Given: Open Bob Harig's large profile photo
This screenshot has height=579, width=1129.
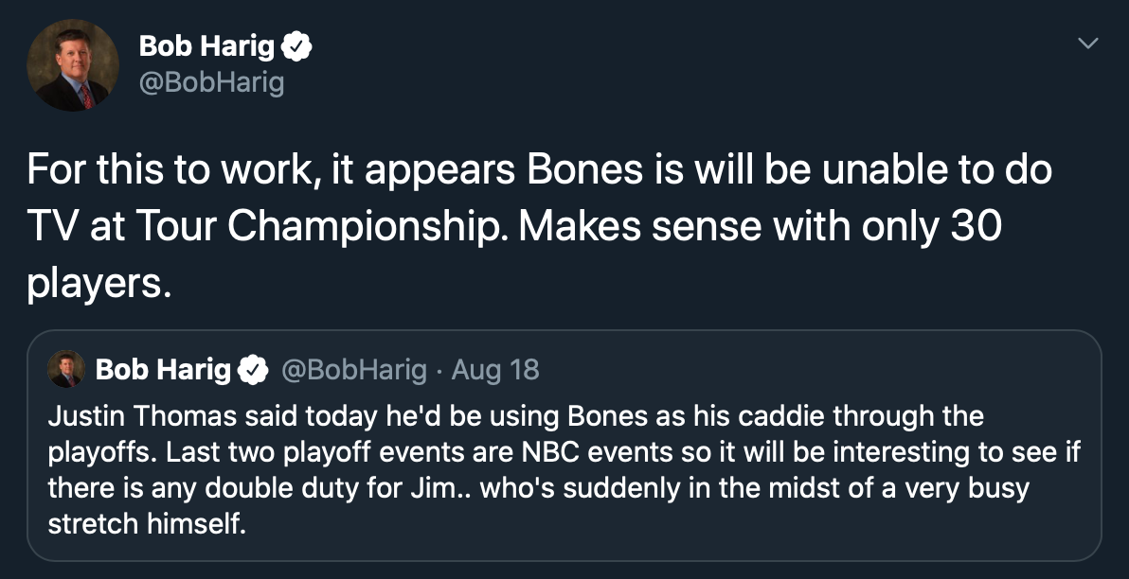Looking at the screenshot, I should 73,65.
